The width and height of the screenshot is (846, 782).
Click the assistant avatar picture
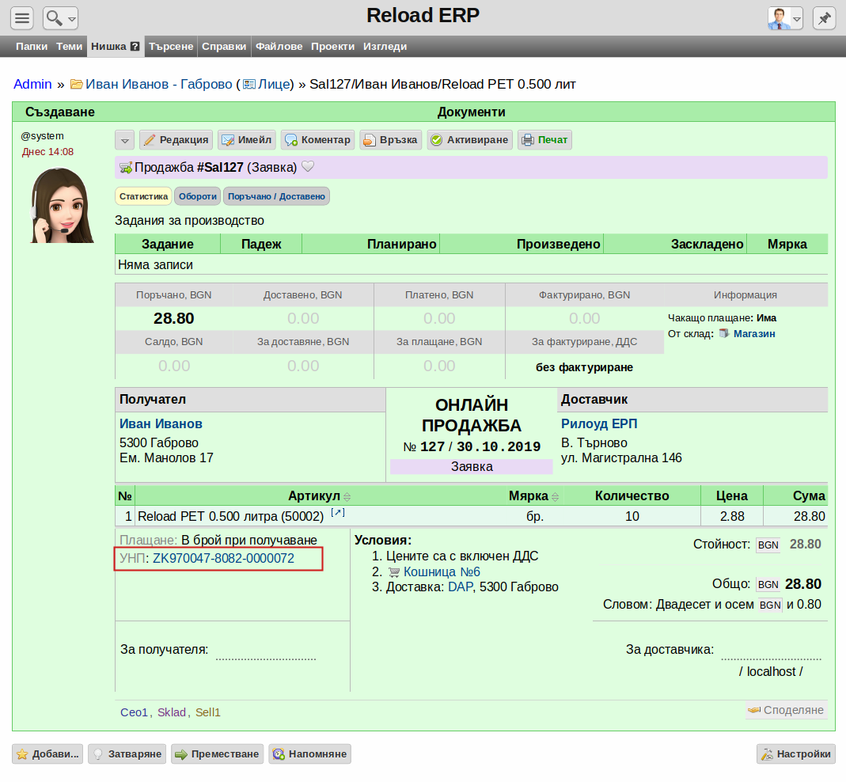click(x=62, y=205)
